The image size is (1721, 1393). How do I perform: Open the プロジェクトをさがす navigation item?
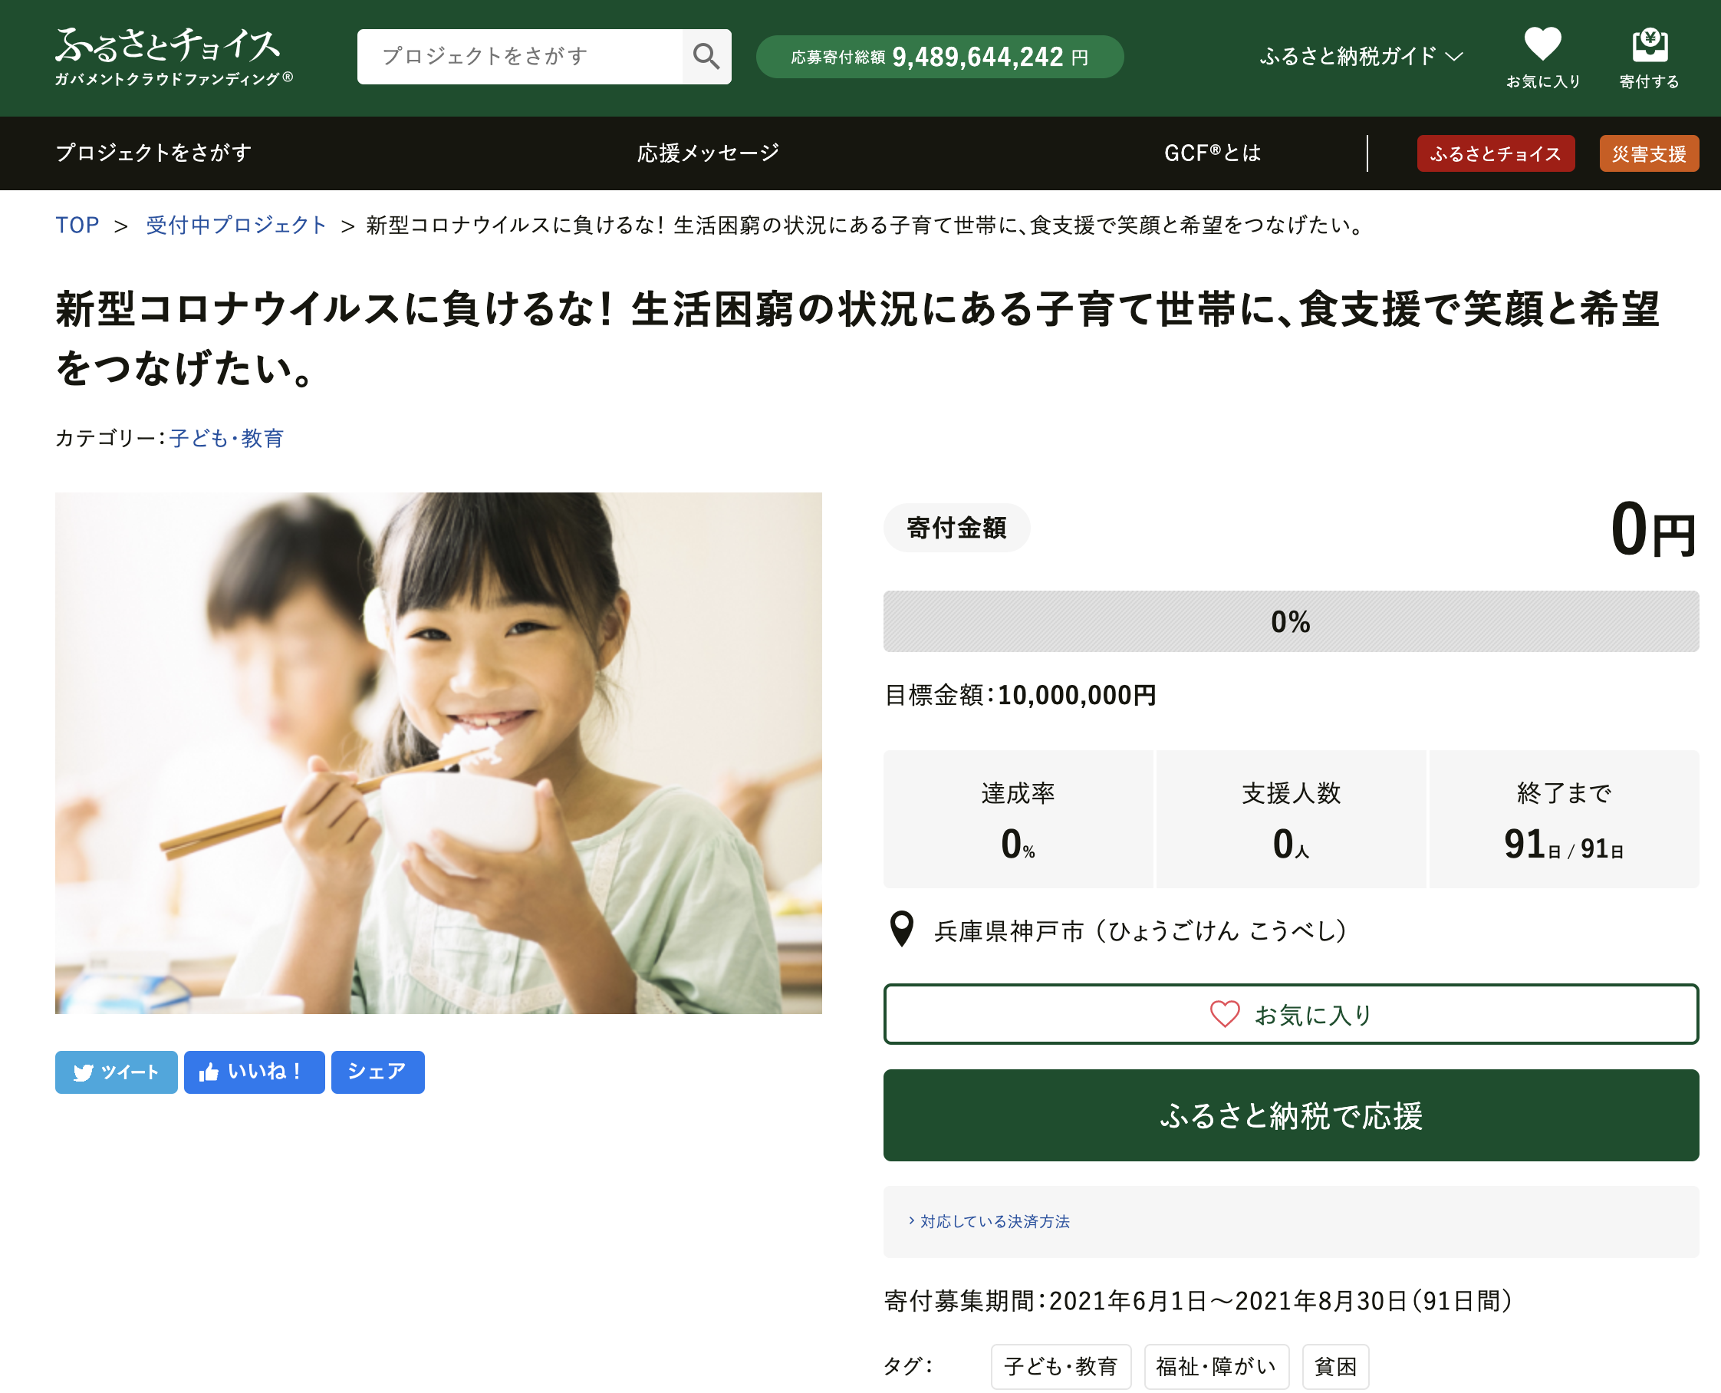click(x=154, y=153)
